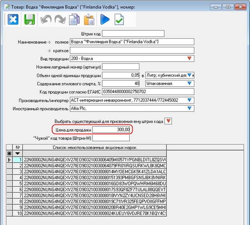Select excise mark row 10 containing 'KUEUY6VDJRE78K1BQY4C'
The width and height of the screenshot is (250, 225).
[x=95, y=213]
